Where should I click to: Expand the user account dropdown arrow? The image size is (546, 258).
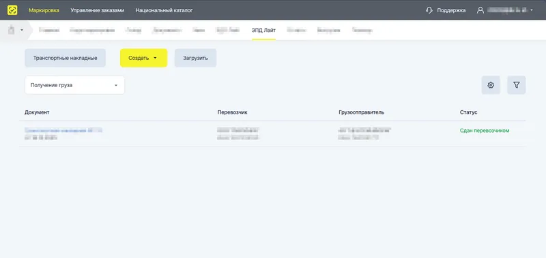tap(532, 10)
